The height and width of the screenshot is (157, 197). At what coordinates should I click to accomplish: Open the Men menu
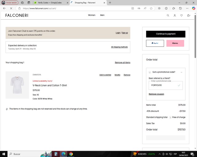click(x=102, y=15)
